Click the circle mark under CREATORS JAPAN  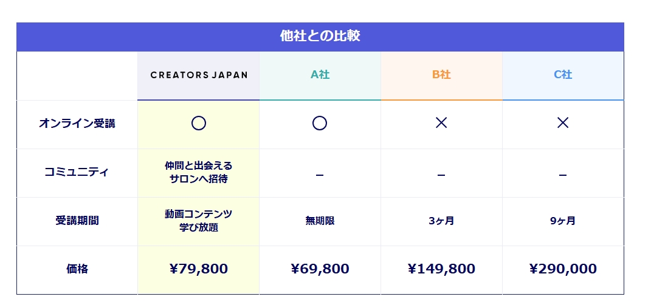click(x=198, y=123)
